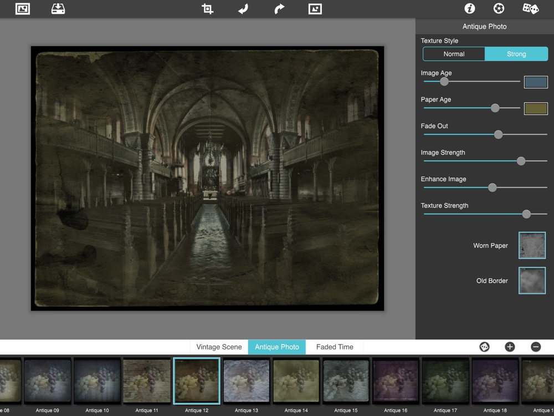
Task: Redo the last edit
Action: click(279, 9)
